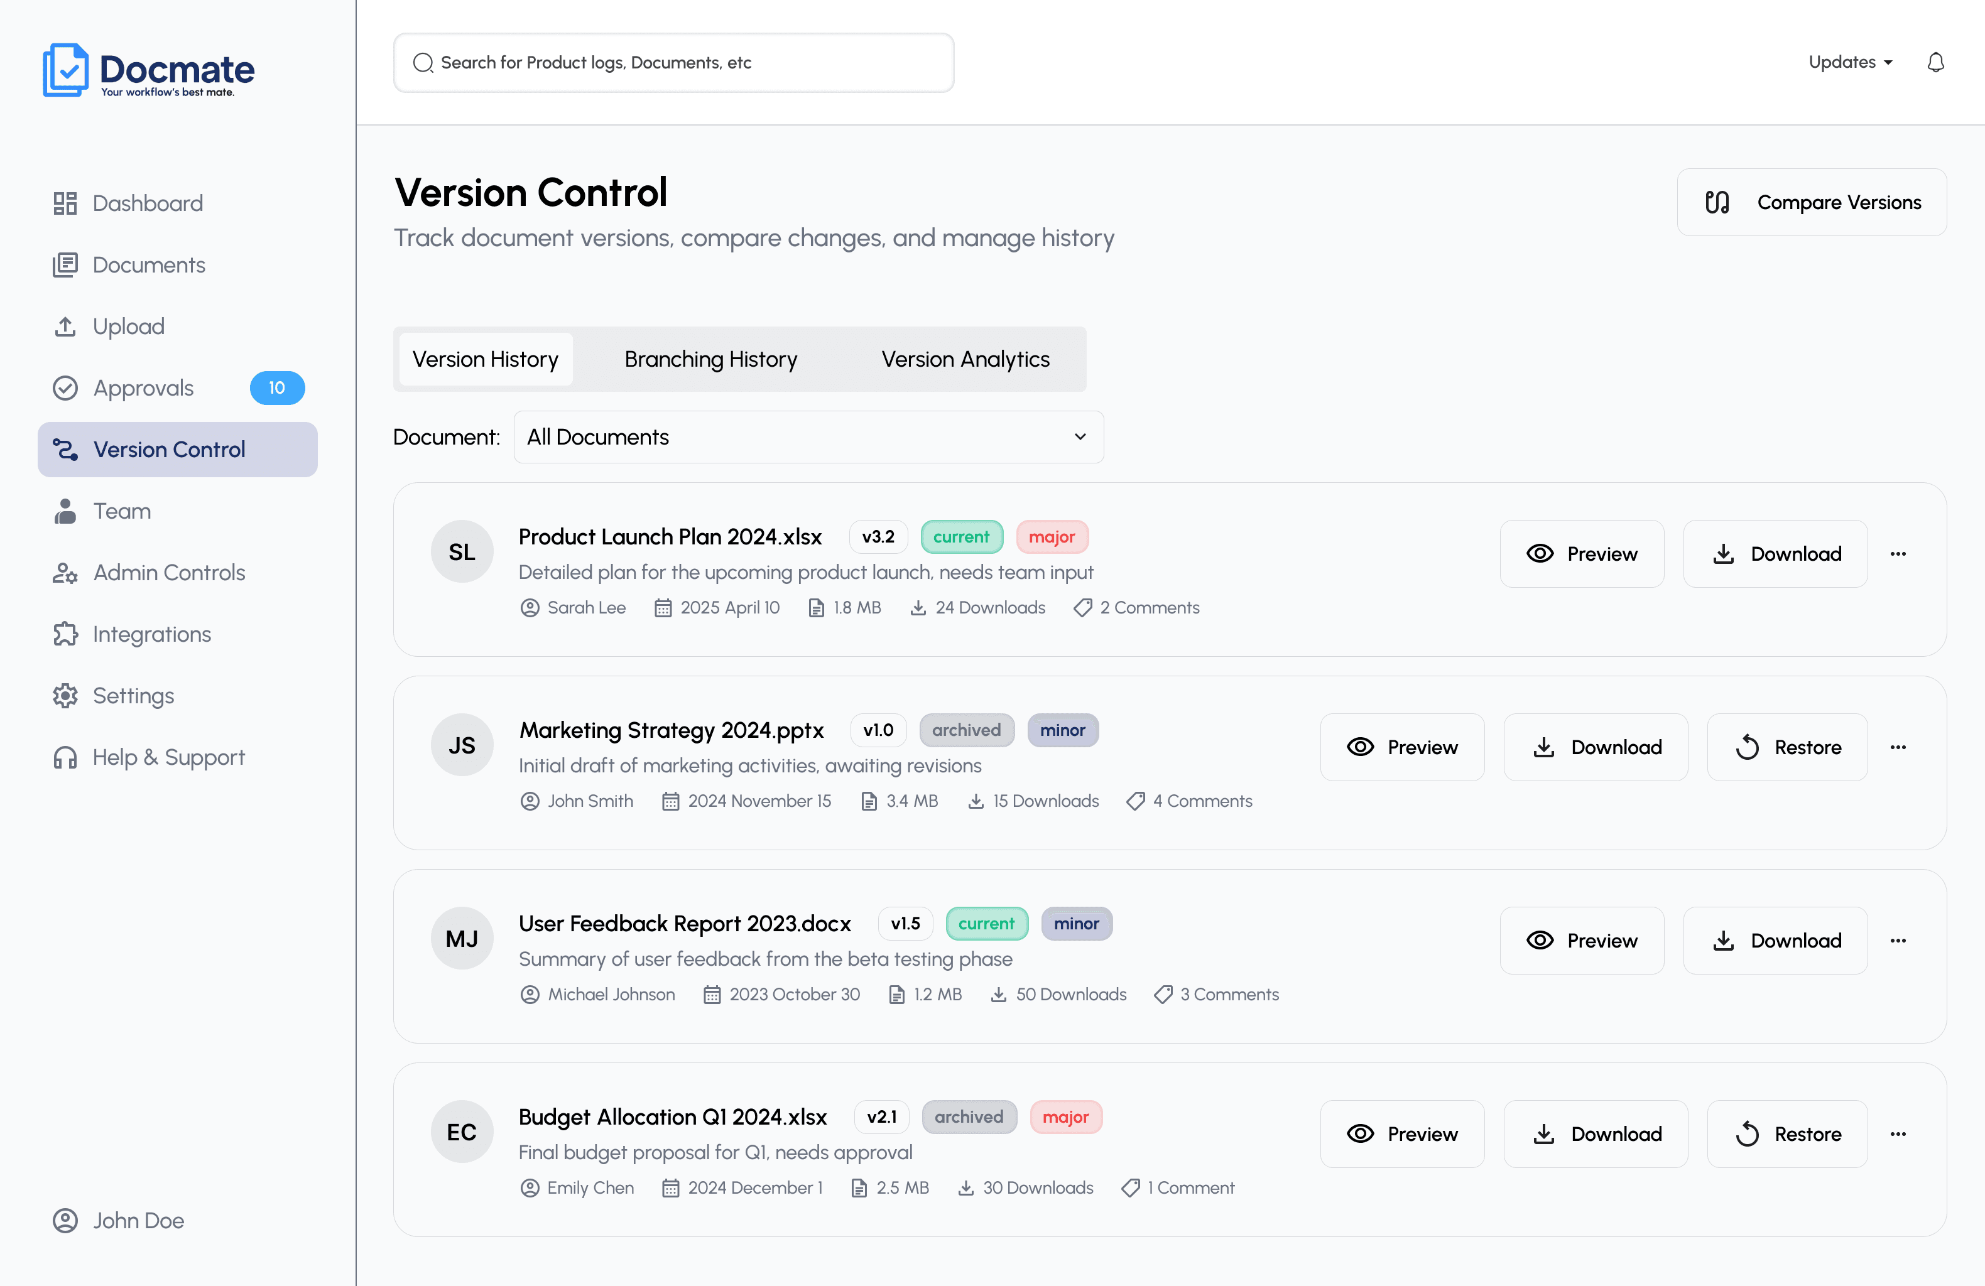1985x1286 pixels.
Task: Open Help & Support
Action: (148, 757)
